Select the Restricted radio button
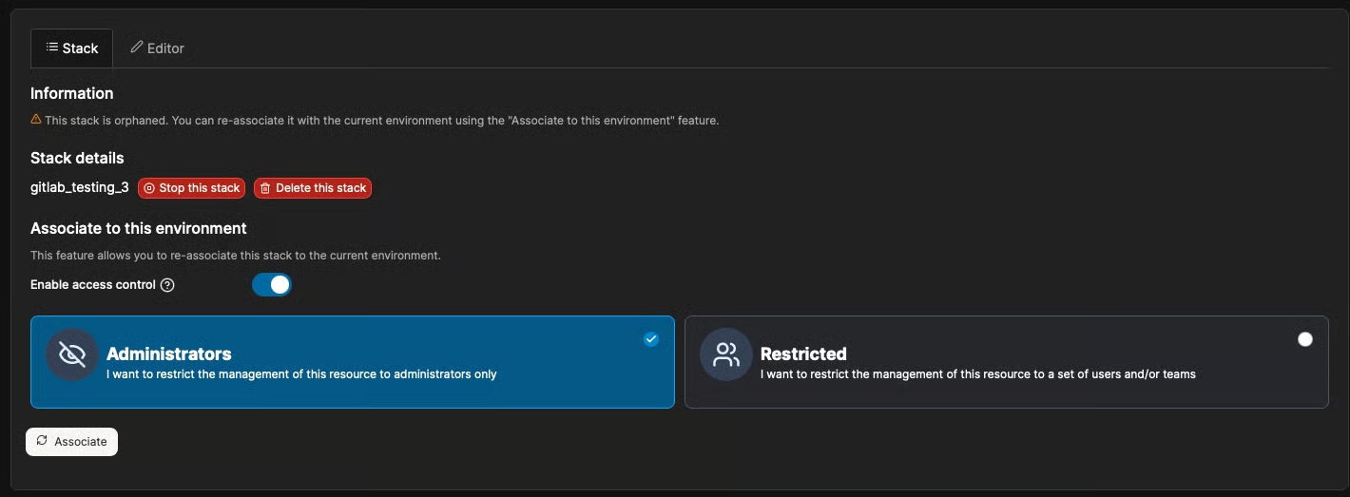 1305,339
